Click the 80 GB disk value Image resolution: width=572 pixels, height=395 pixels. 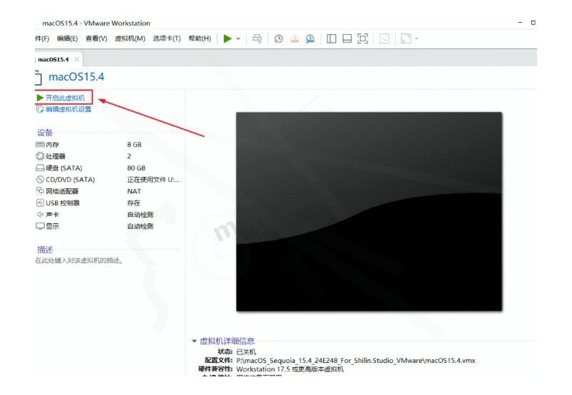coord(136,168)
